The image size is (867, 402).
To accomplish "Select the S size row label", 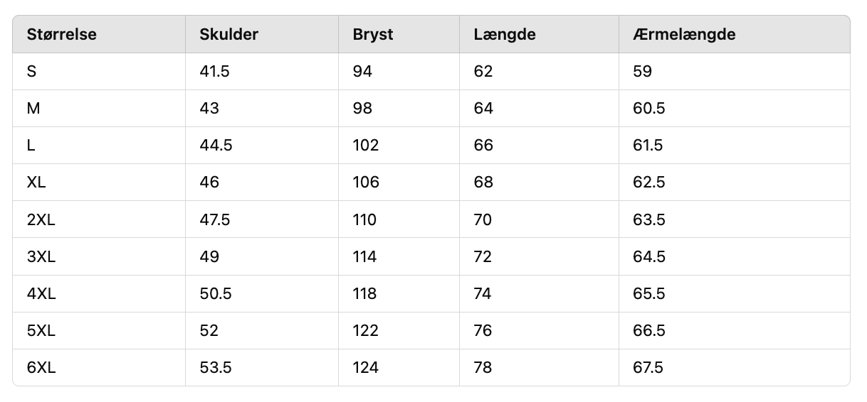I will coord(31,72).
